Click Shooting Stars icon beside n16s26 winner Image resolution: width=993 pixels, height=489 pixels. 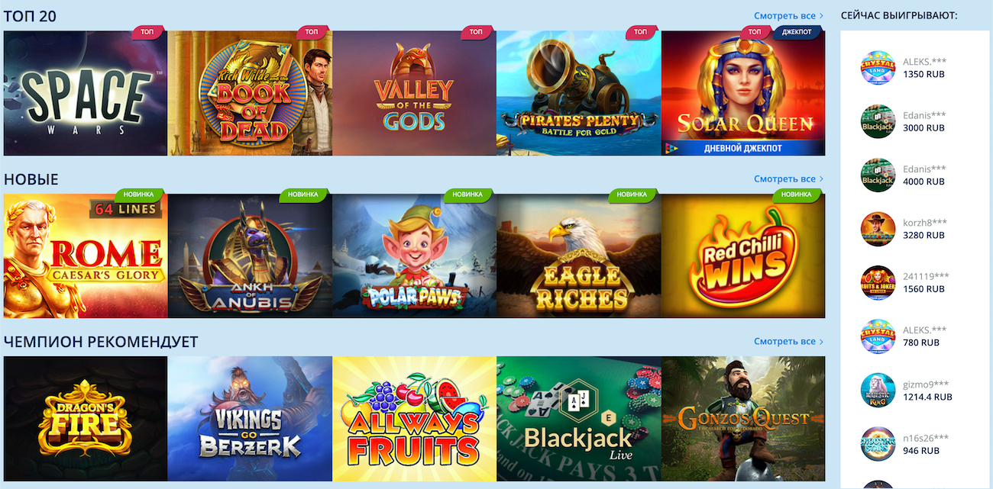pos(878,443)
